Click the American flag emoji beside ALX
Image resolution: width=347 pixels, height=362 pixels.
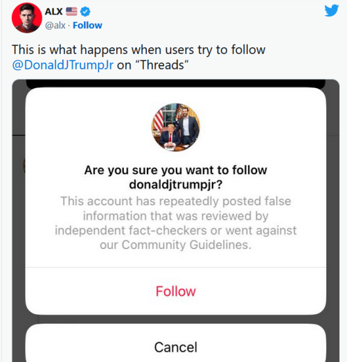click(x=71, y=12)
